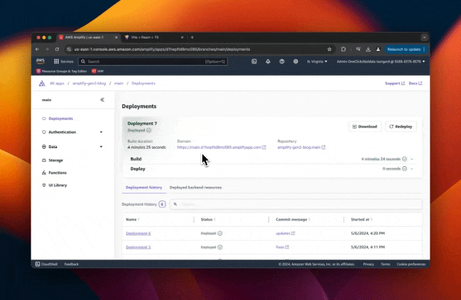Open the browser profile icon
This screenshot has height=300, width=461.
pos(378,49)
